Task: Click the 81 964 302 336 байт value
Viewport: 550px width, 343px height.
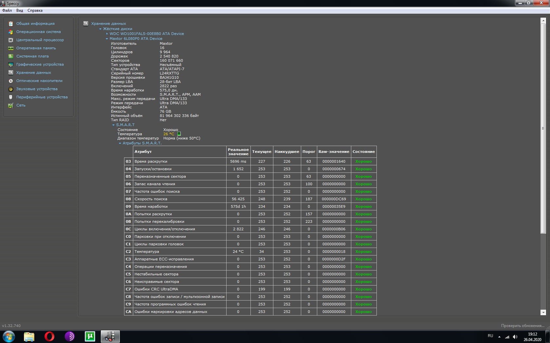Action: 179,116
